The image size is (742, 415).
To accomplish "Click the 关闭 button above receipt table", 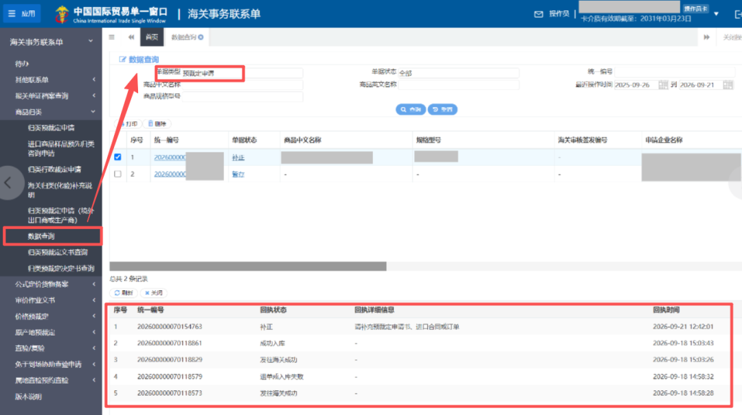I will (154, 293).
